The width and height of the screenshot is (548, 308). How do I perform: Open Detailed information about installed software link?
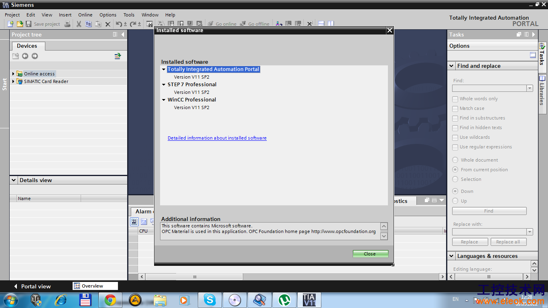(217, 138)
